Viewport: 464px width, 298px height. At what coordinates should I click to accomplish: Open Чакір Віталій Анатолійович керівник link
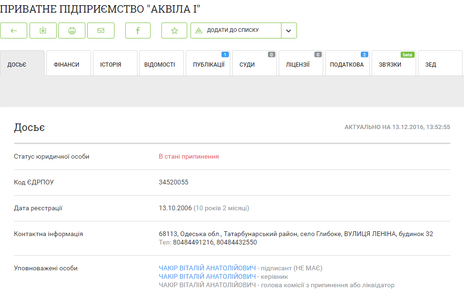tap(207, 277)
